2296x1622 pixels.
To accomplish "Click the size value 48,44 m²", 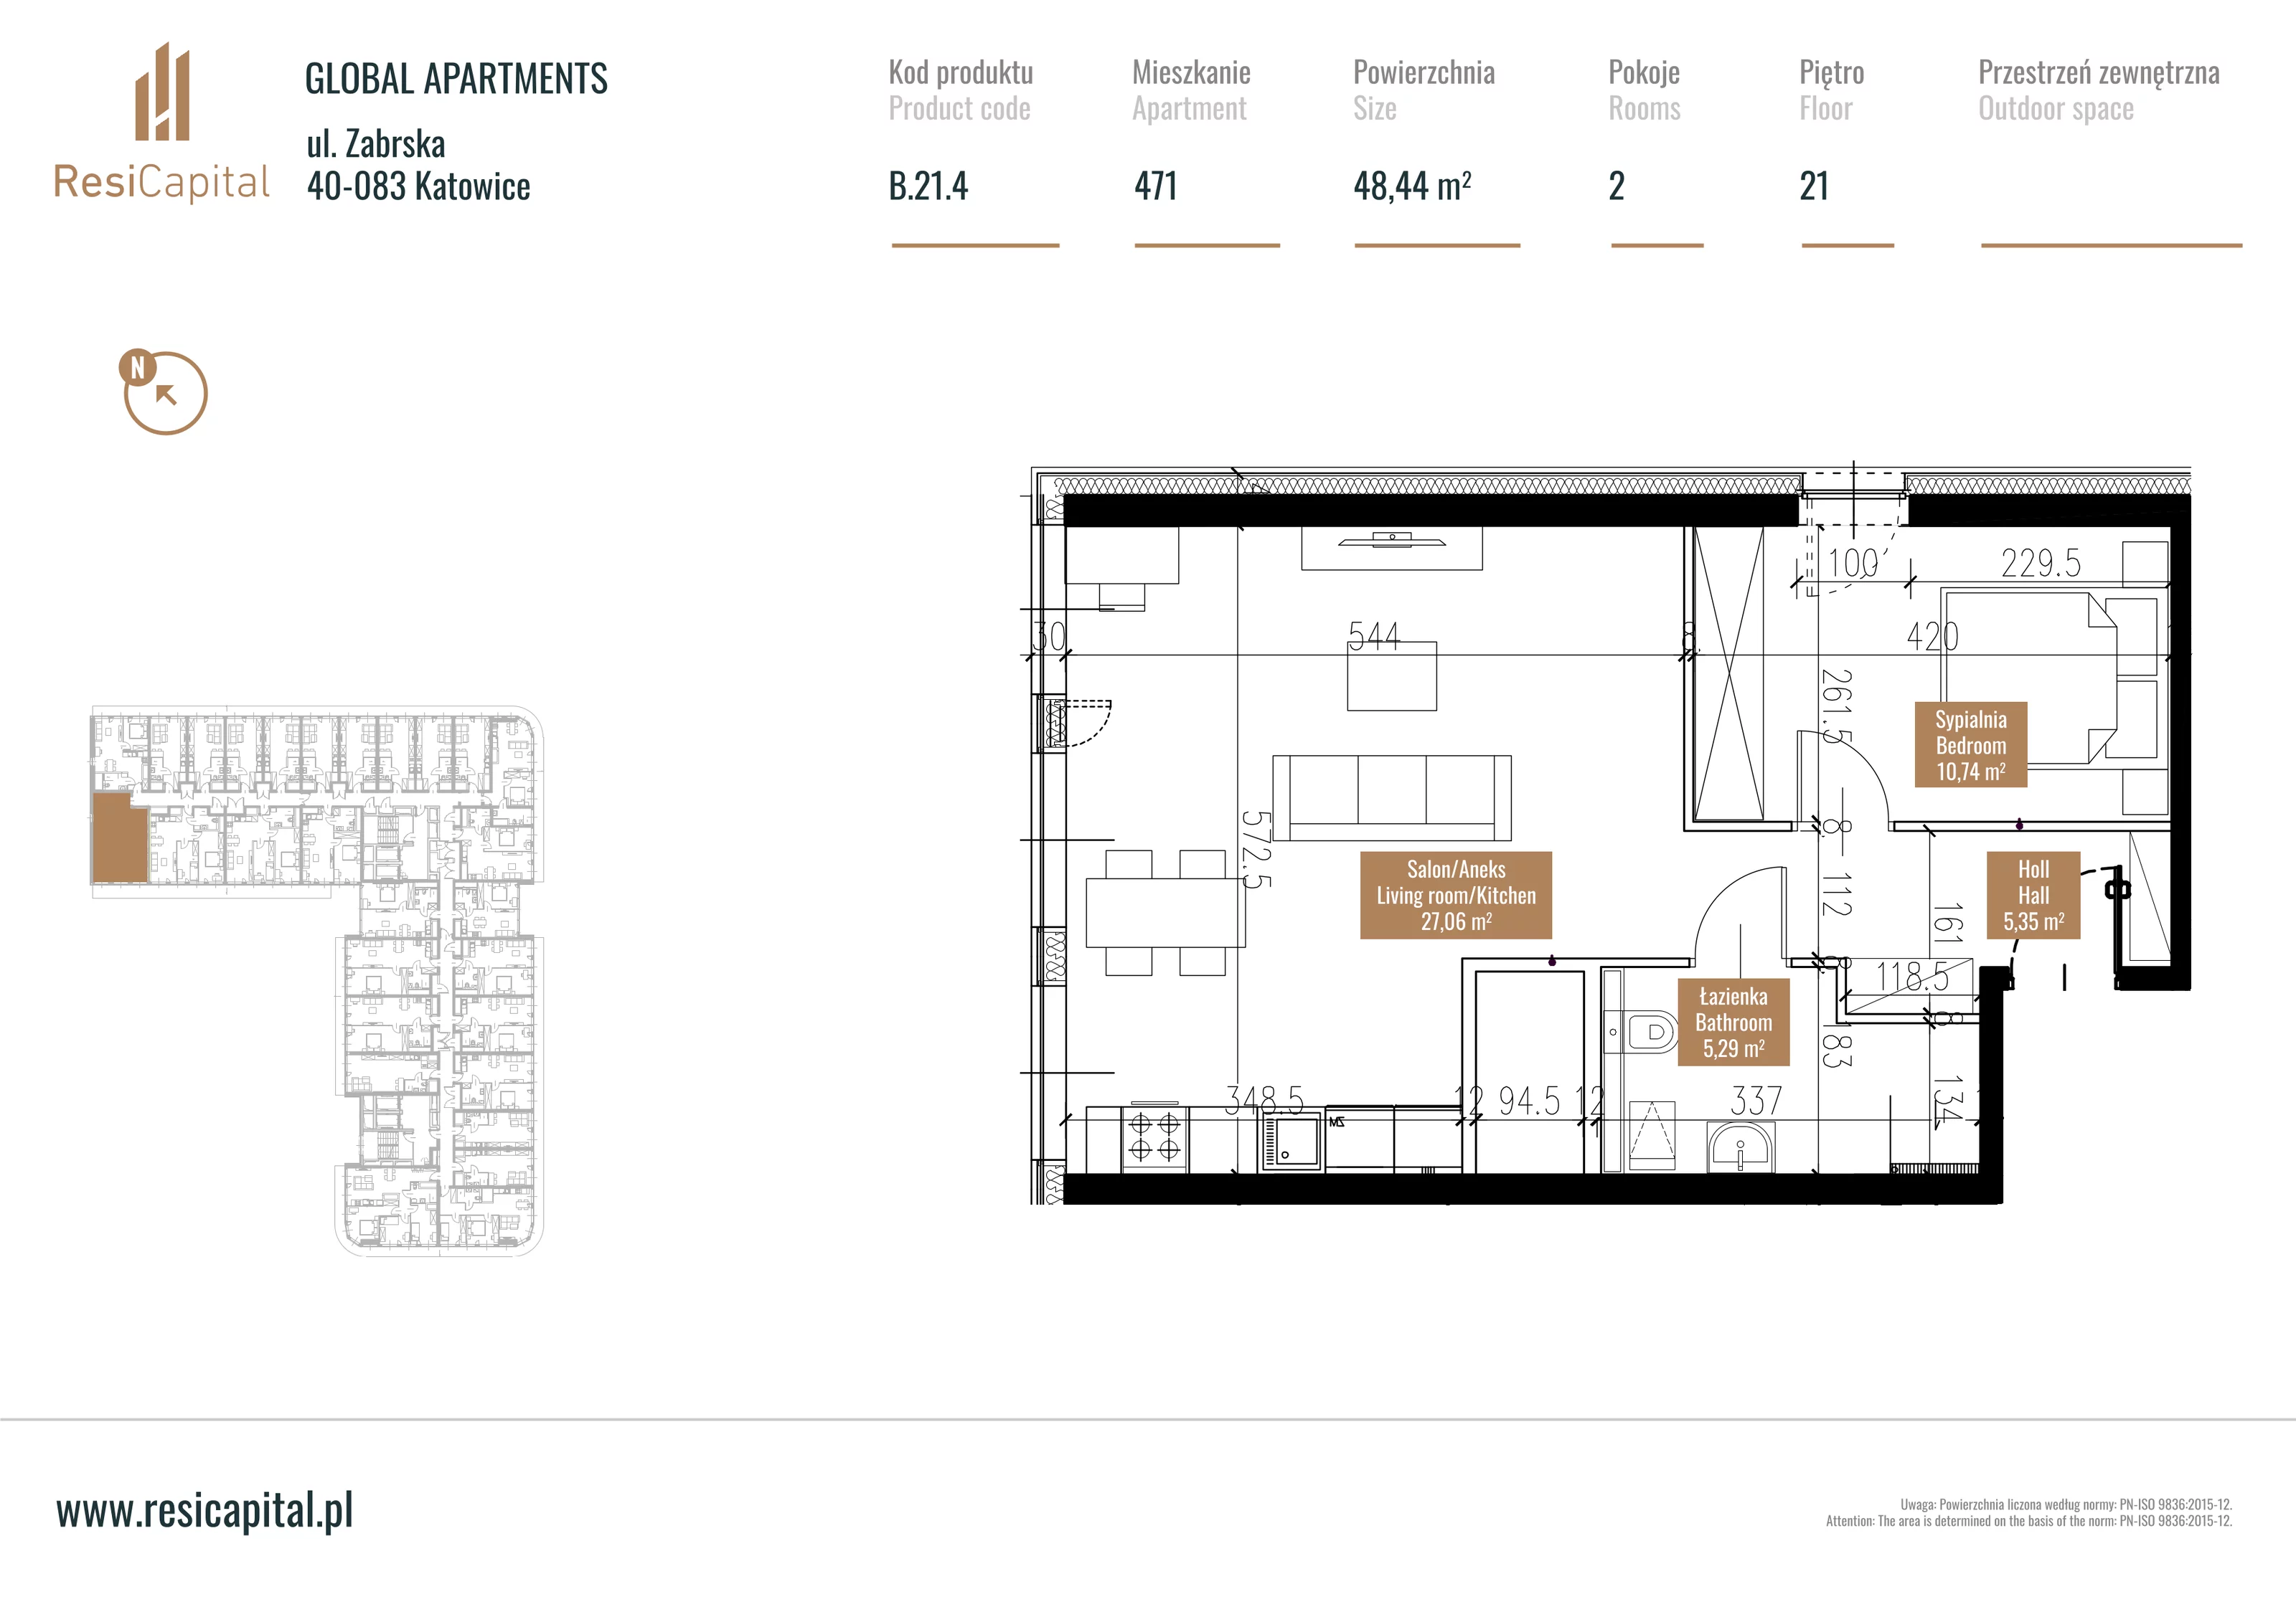I will 1412,186.
